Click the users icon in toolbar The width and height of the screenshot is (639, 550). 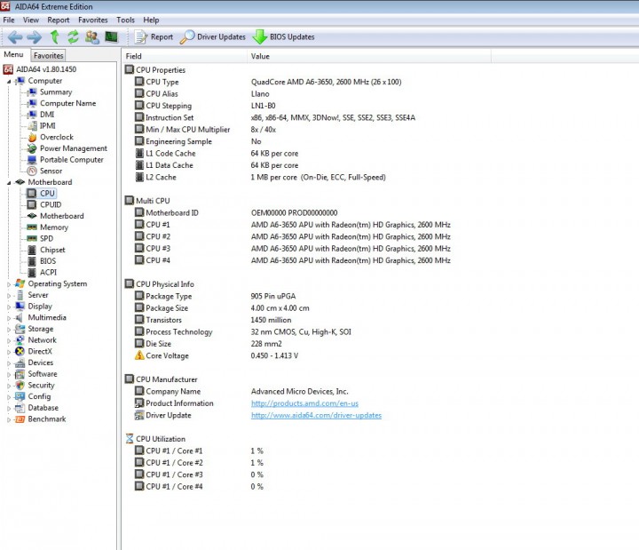[x=92, y=36]
